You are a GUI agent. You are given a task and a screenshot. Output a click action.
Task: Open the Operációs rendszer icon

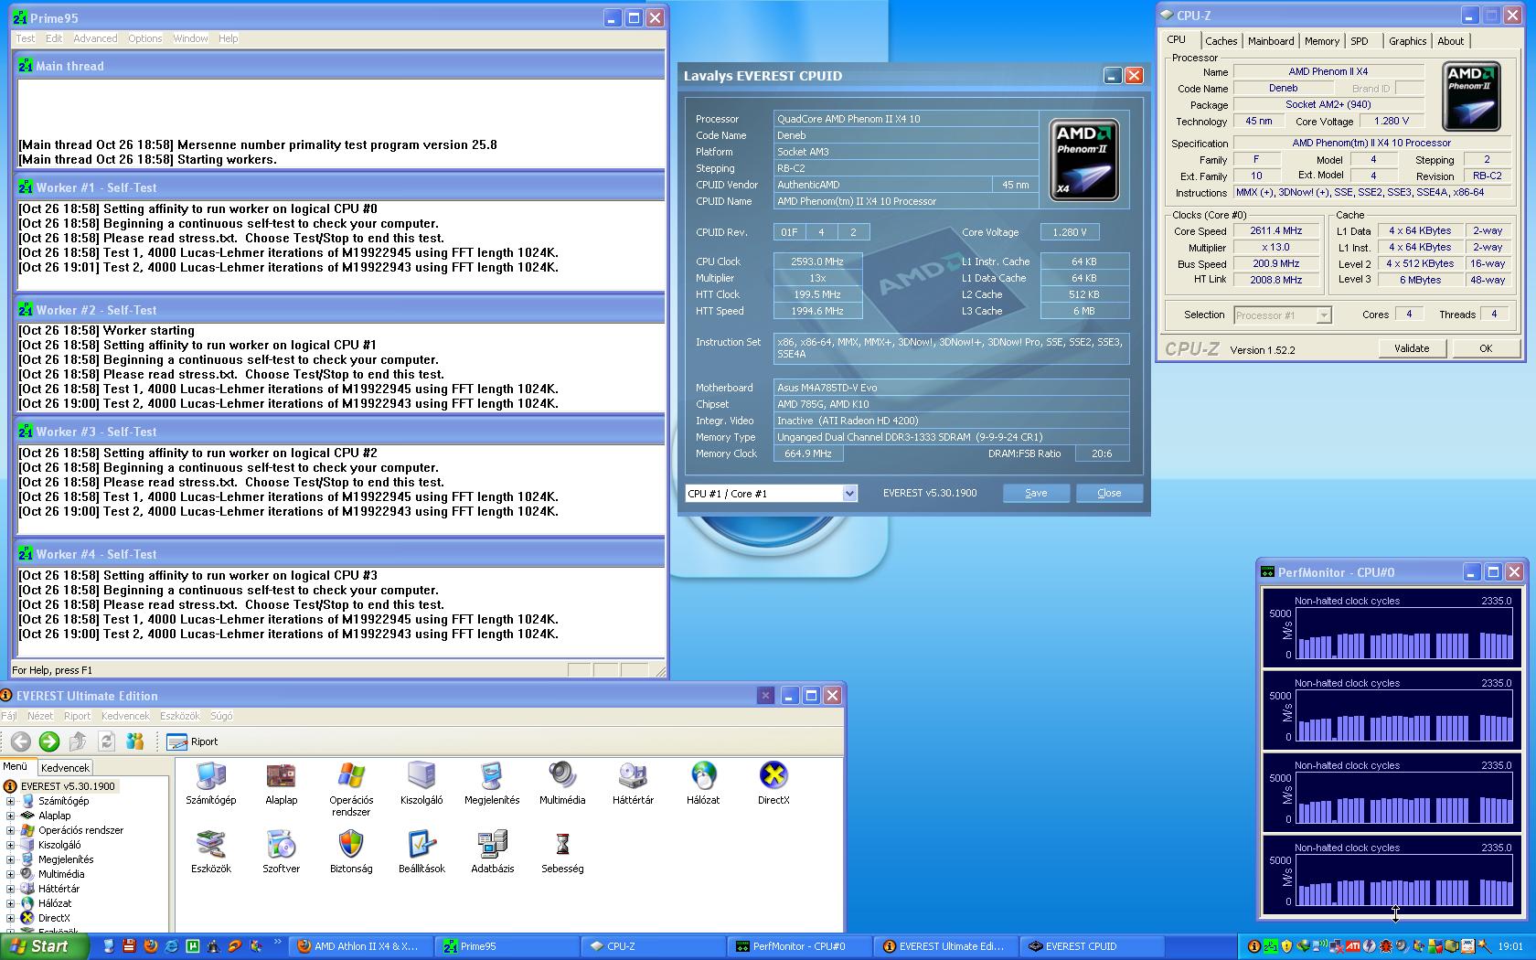[x=351, y=789]
